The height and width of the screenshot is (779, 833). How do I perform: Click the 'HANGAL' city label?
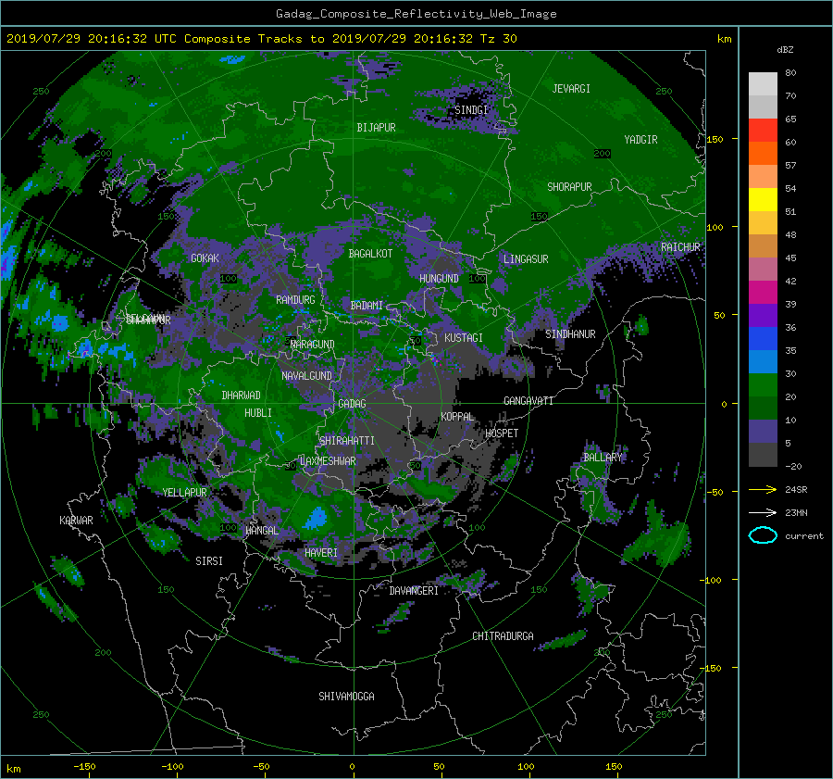(x=262, y=531)
